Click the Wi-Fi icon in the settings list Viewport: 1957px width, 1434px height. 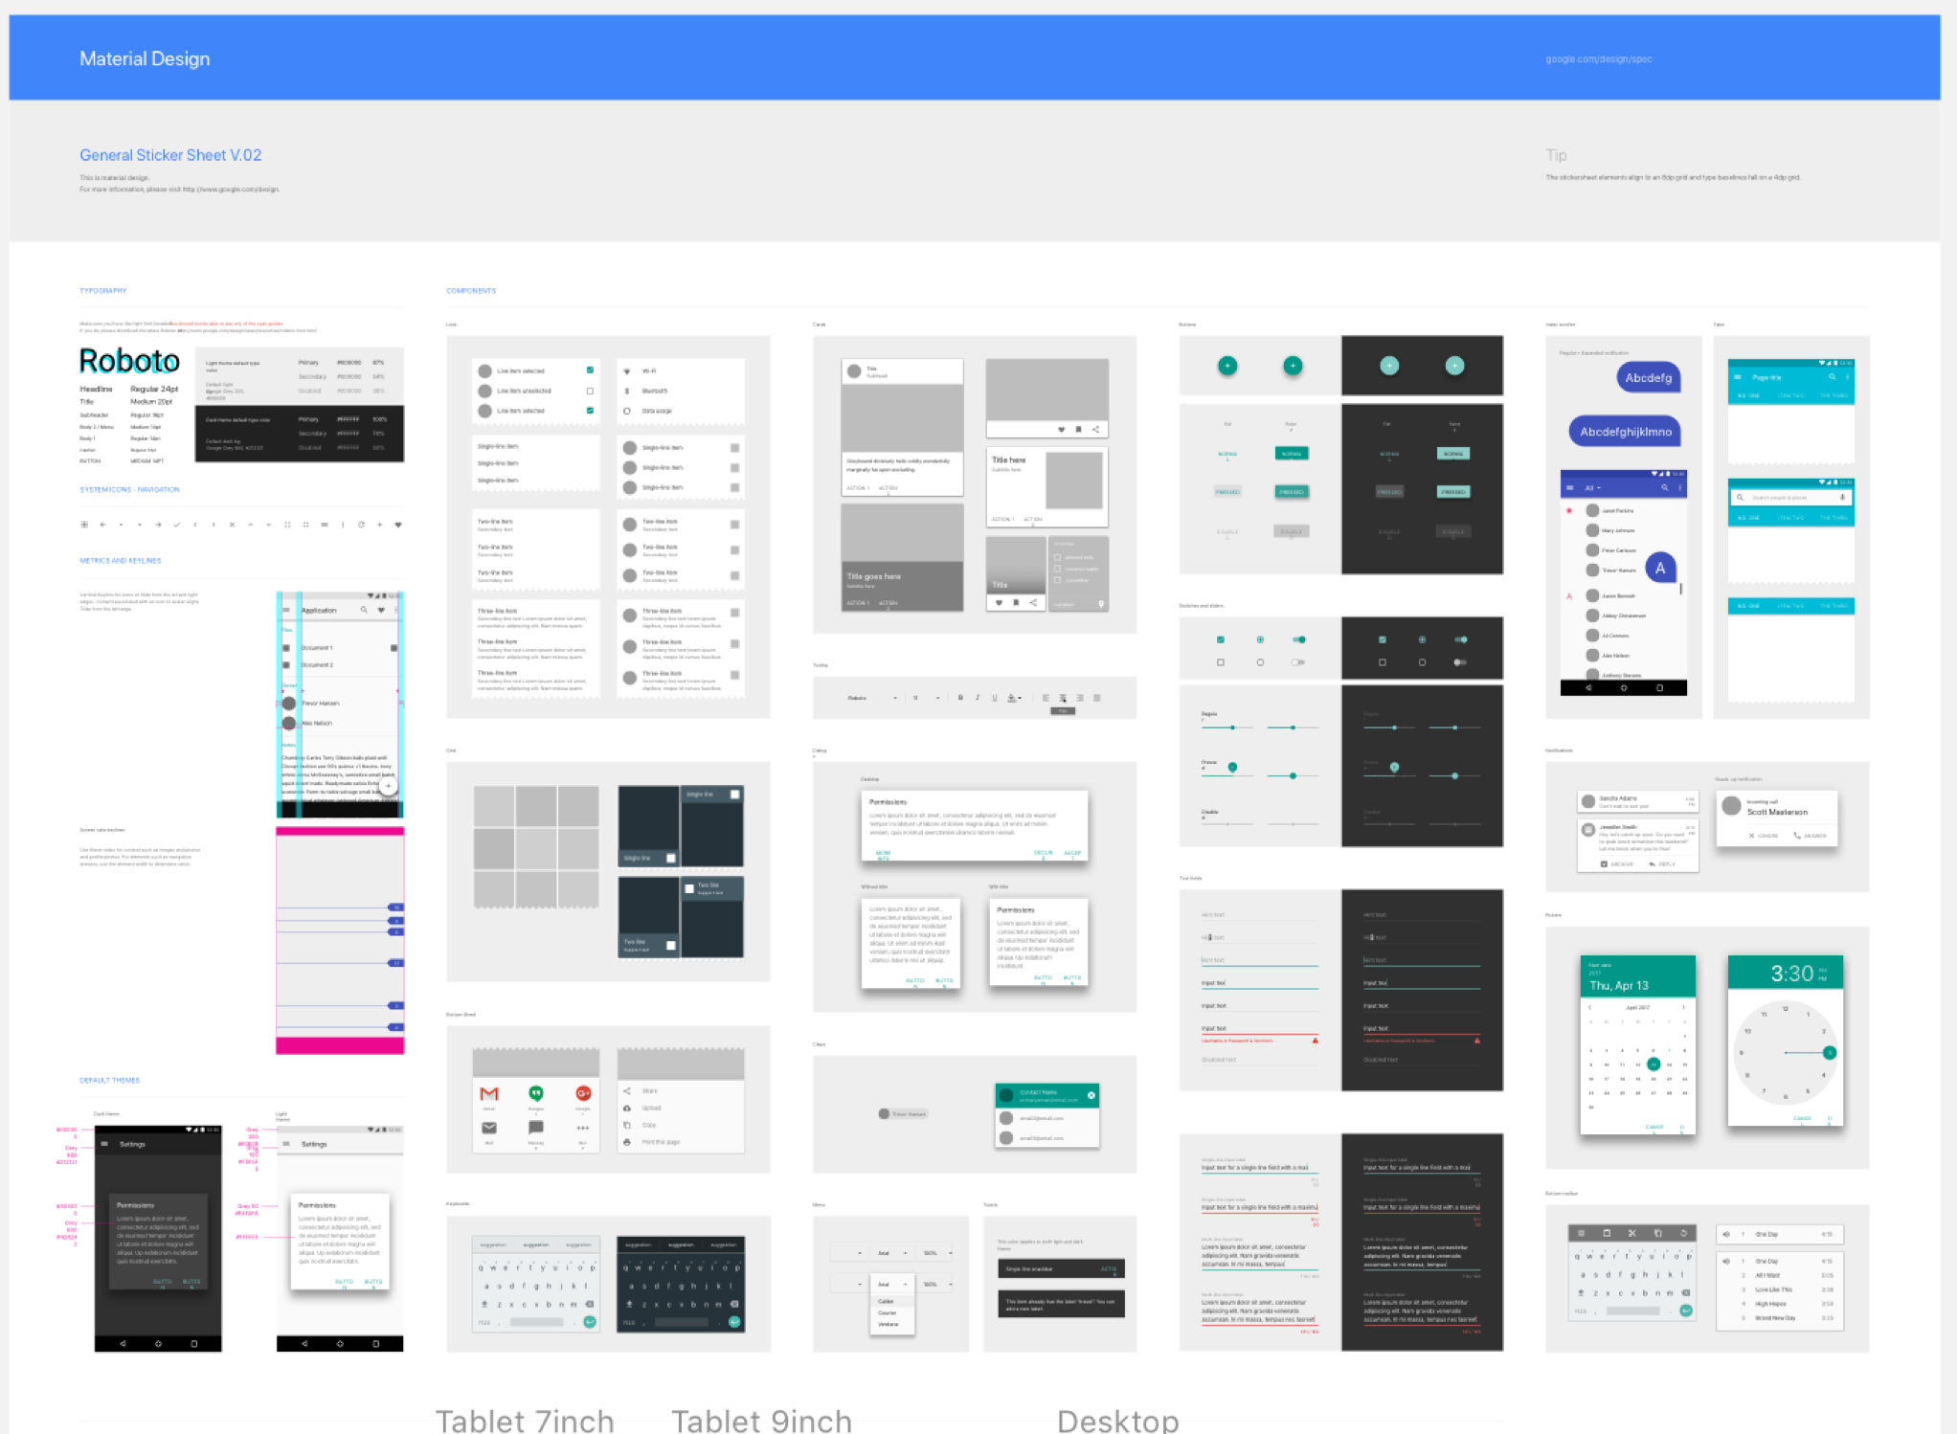pos(627,370)
